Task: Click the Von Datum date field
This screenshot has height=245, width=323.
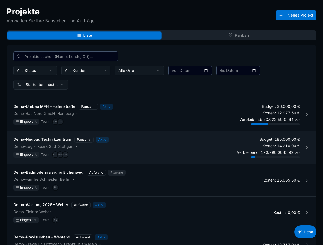Action: (x=190, y=71)
